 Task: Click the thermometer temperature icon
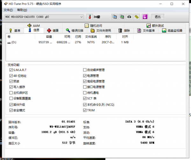click(x=90, y=17)
